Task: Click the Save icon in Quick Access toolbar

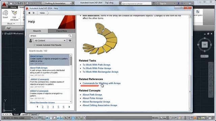Action: [19, 3]
